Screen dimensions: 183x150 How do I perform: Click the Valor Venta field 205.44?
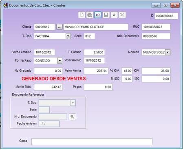click(96, 71)
